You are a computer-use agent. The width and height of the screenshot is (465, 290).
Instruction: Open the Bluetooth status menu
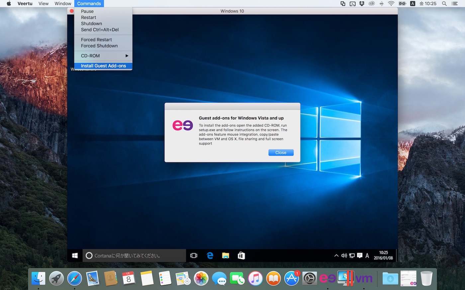click(x=382, y=4)
